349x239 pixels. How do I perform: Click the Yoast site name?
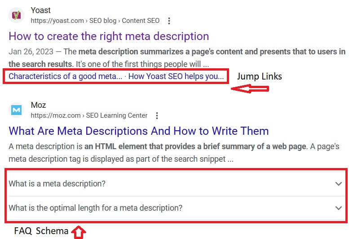(x=41, y=10)
